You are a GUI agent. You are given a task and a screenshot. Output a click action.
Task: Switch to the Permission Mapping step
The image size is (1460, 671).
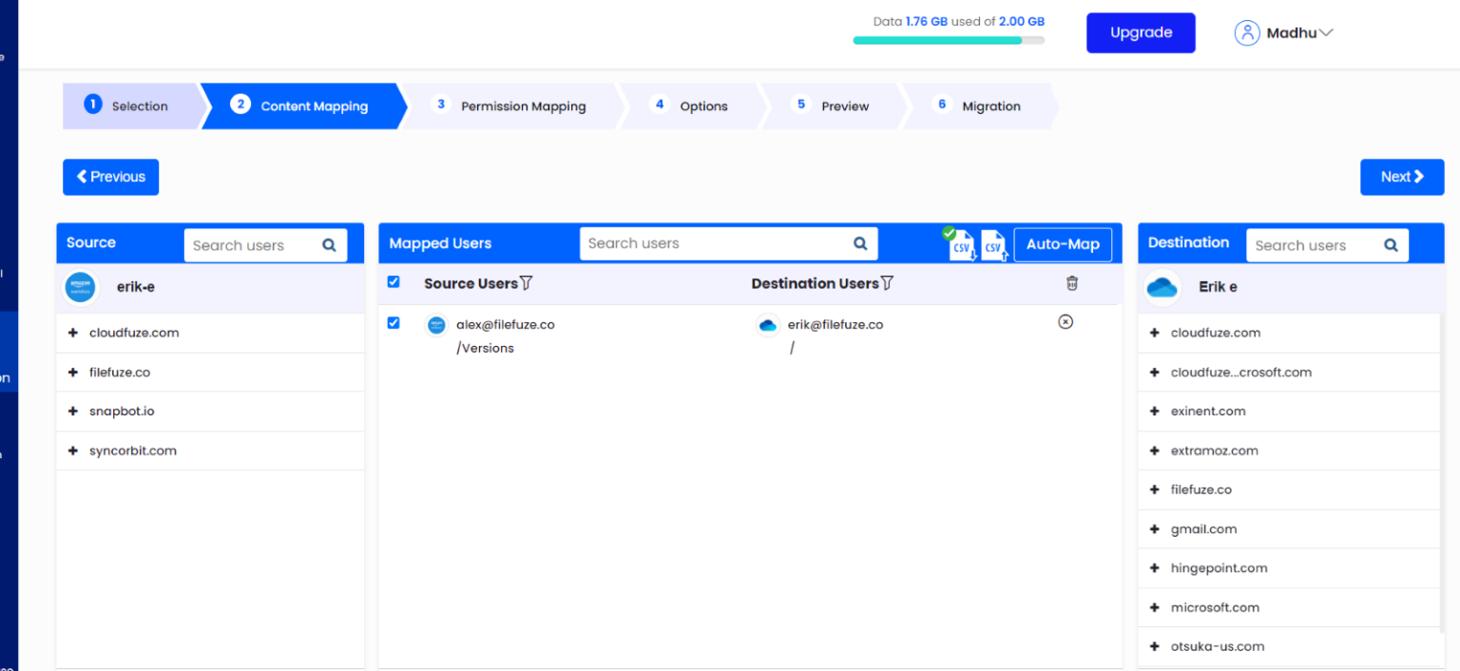point(523,105)
